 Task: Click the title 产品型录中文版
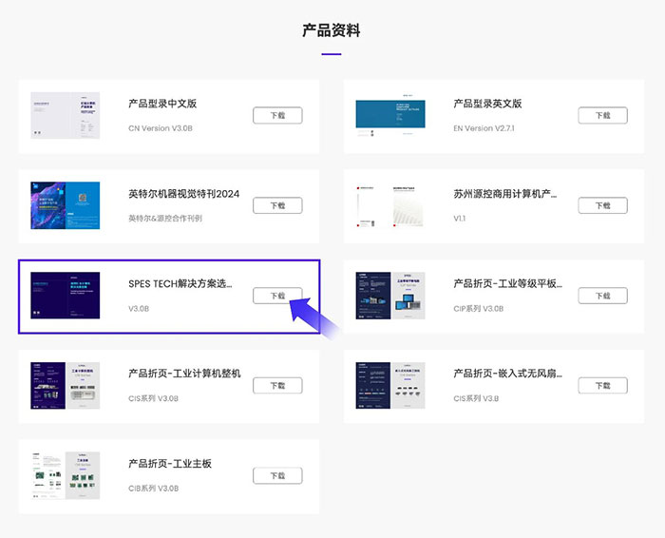(x=162, y=104)
